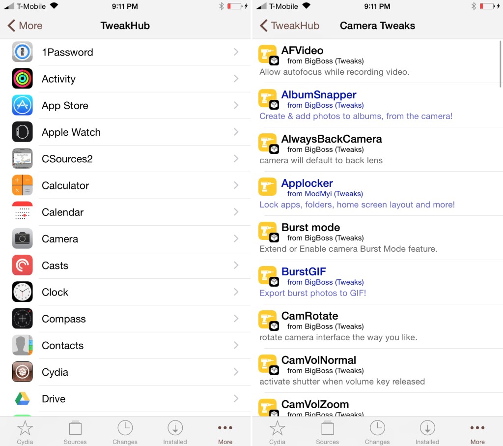503x446 pixels.
Task: Switch to Installed tab in right screen
Action: (x=427, y=432)
